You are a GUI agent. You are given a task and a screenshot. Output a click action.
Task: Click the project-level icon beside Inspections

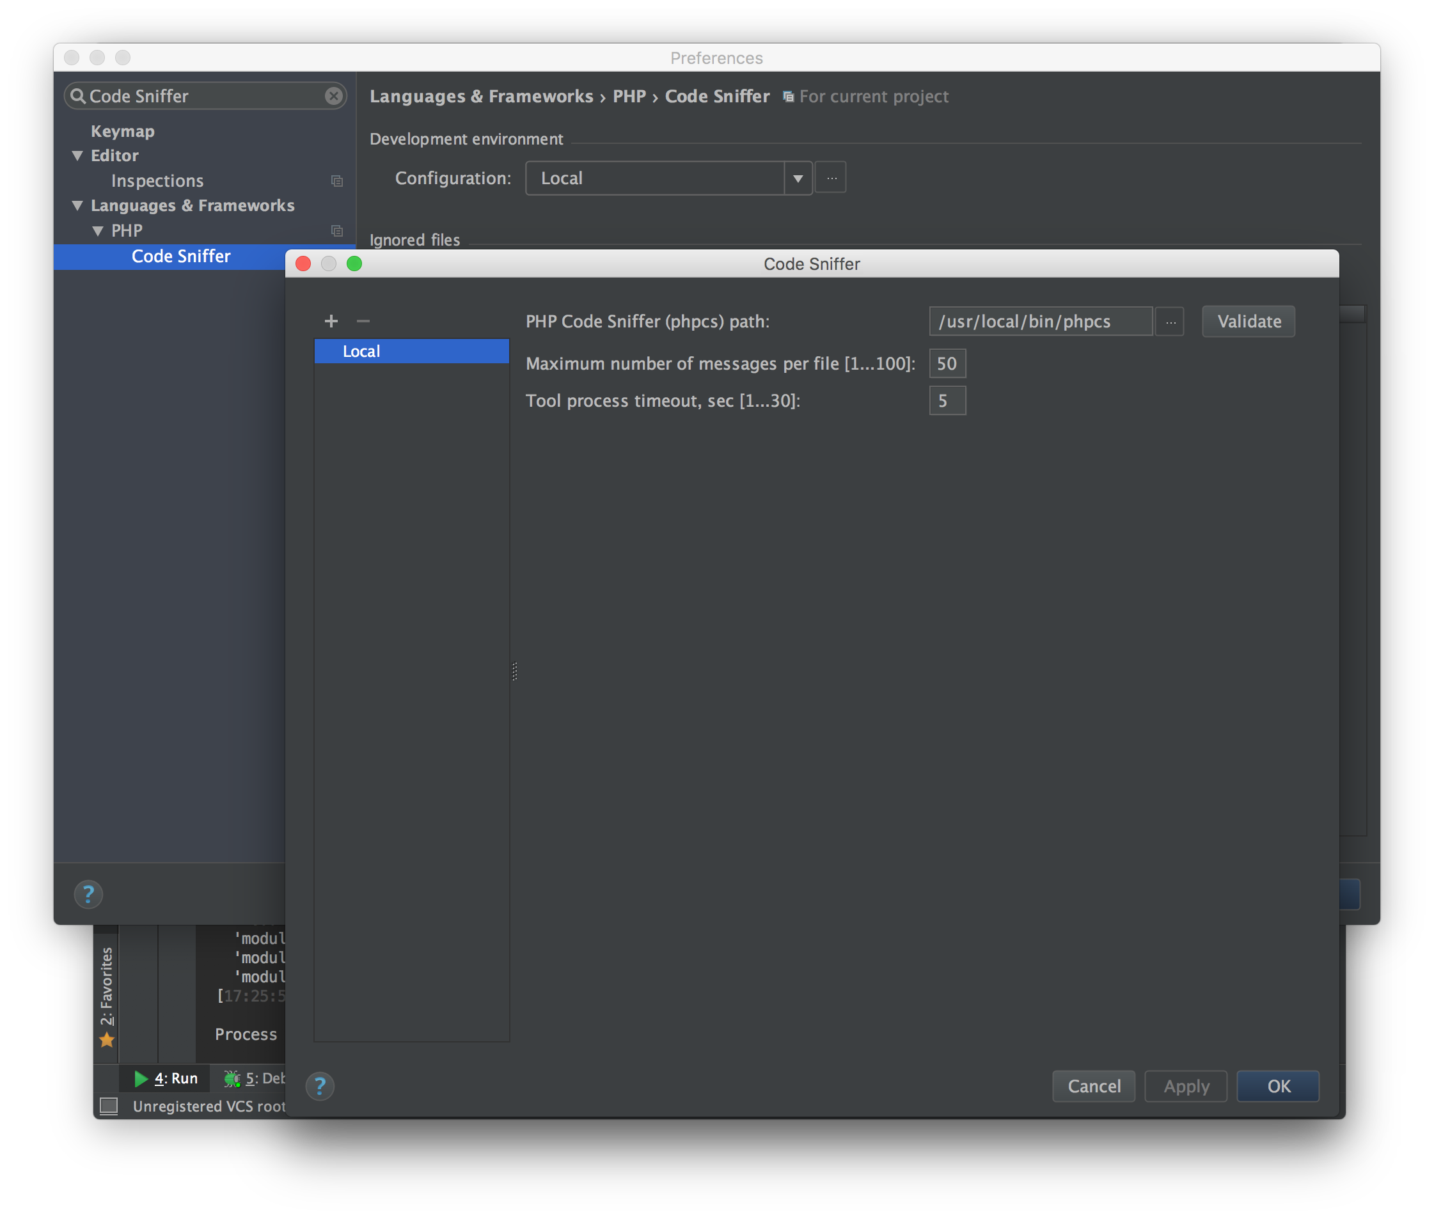coord(337,181)
